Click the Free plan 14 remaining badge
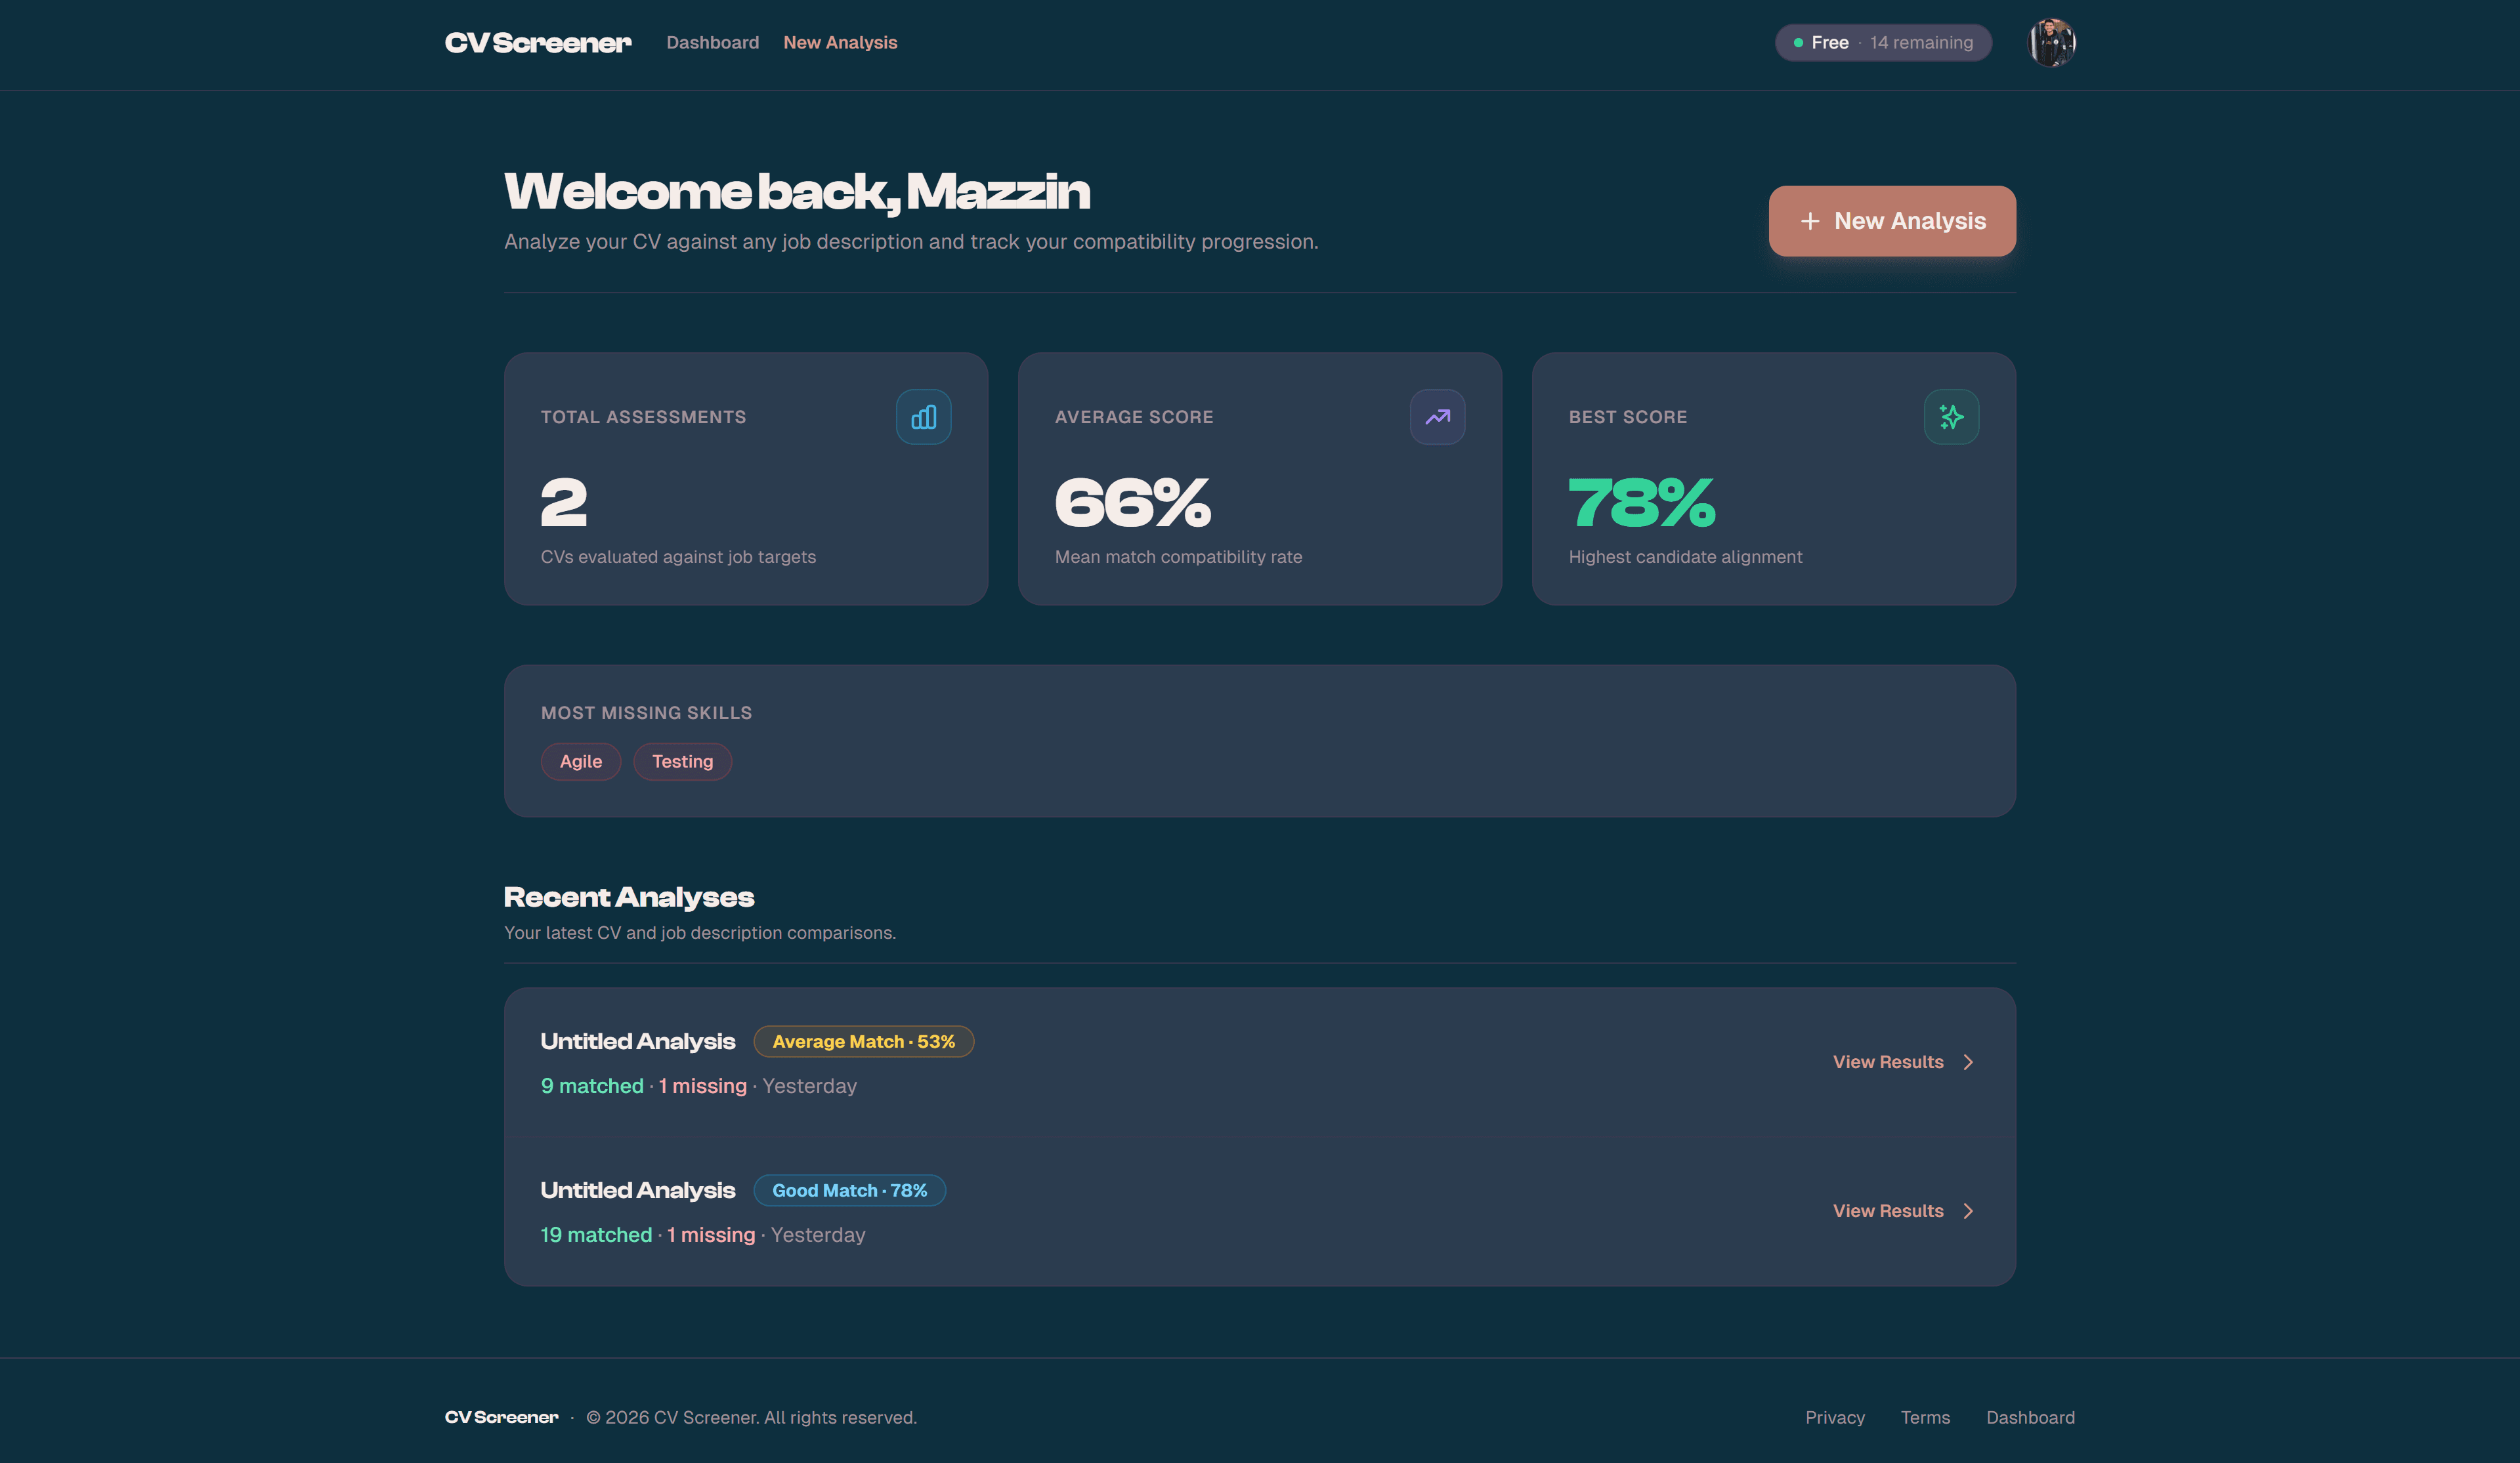2520x1463 pixels. tap(1883, 43)
